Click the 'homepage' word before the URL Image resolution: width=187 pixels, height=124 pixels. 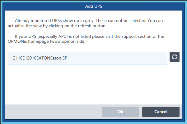pos(38,42)
